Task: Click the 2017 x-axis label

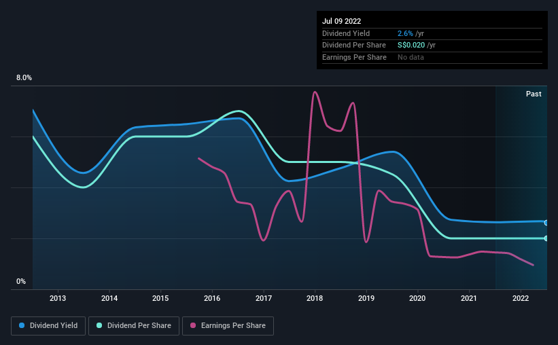Action: (x=264, y=298)
